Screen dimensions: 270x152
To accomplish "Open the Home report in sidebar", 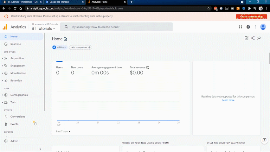I will point(22,36).
